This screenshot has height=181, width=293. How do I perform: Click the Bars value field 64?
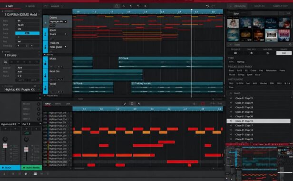coord(27,21)
